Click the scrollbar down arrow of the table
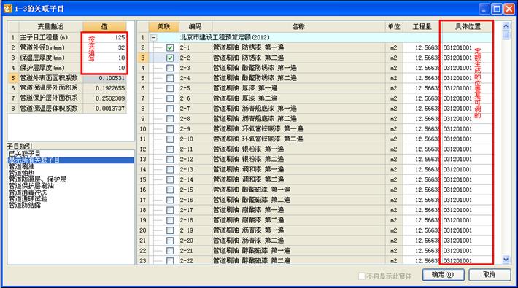 point(506,260)
